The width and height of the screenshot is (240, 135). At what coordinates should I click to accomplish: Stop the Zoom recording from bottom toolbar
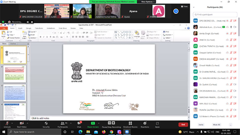tap(113, 123)
